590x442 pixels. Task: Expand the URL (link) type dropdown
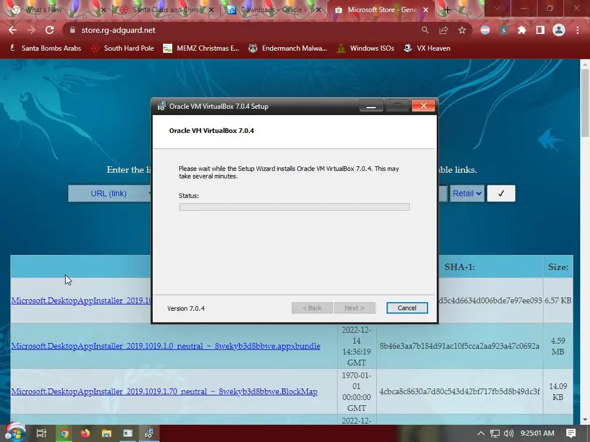pos(110,193)
